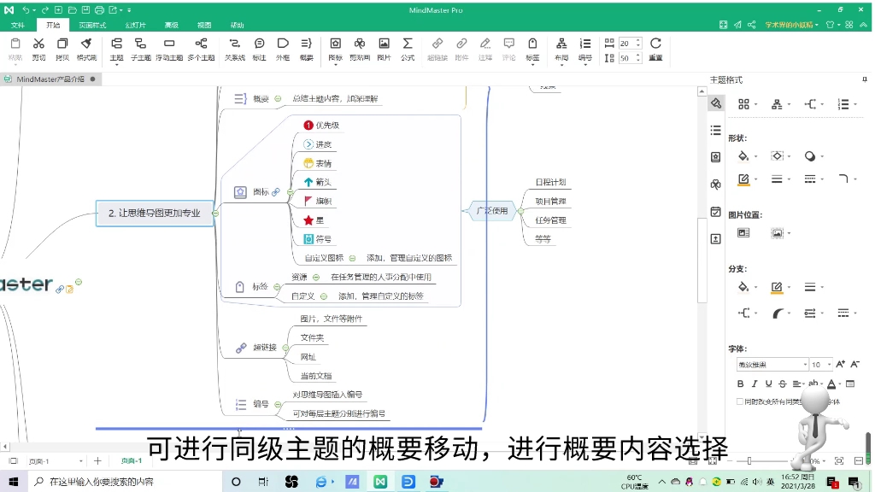Open the font size dropdown
The image size is (875, 492).
coord(828,364)
